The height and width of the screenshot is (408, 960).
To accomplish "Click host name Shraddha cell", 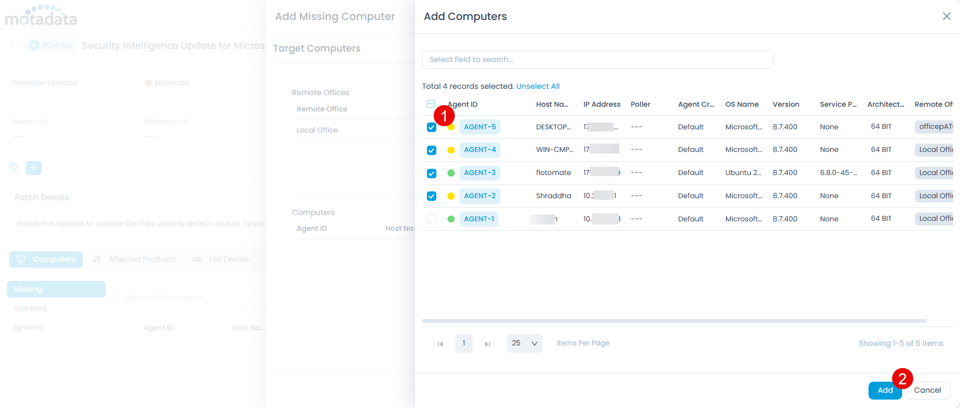I will (554, 196).
